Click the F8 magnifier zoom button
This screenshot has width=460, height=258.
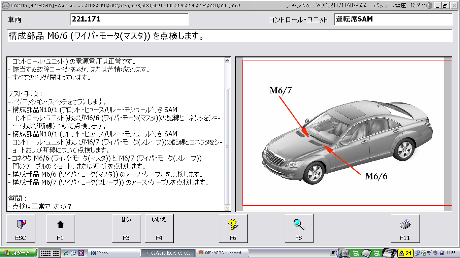click(299, 228)
